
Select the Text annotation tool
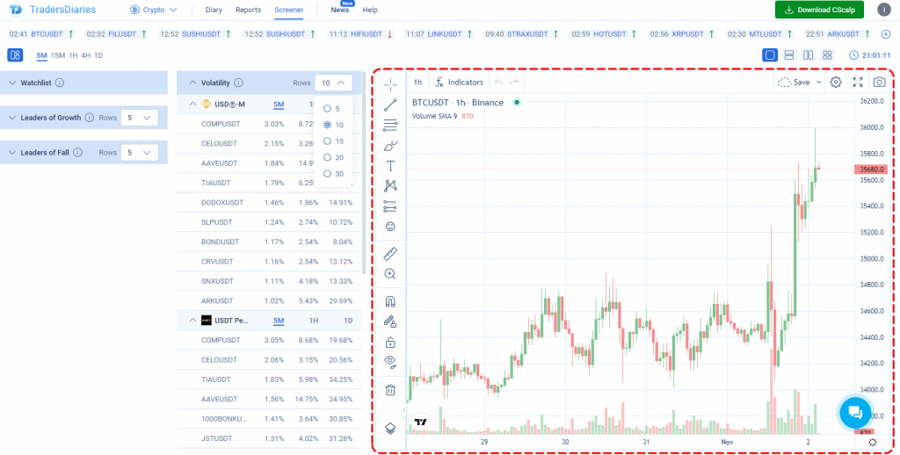click(390, 165)
